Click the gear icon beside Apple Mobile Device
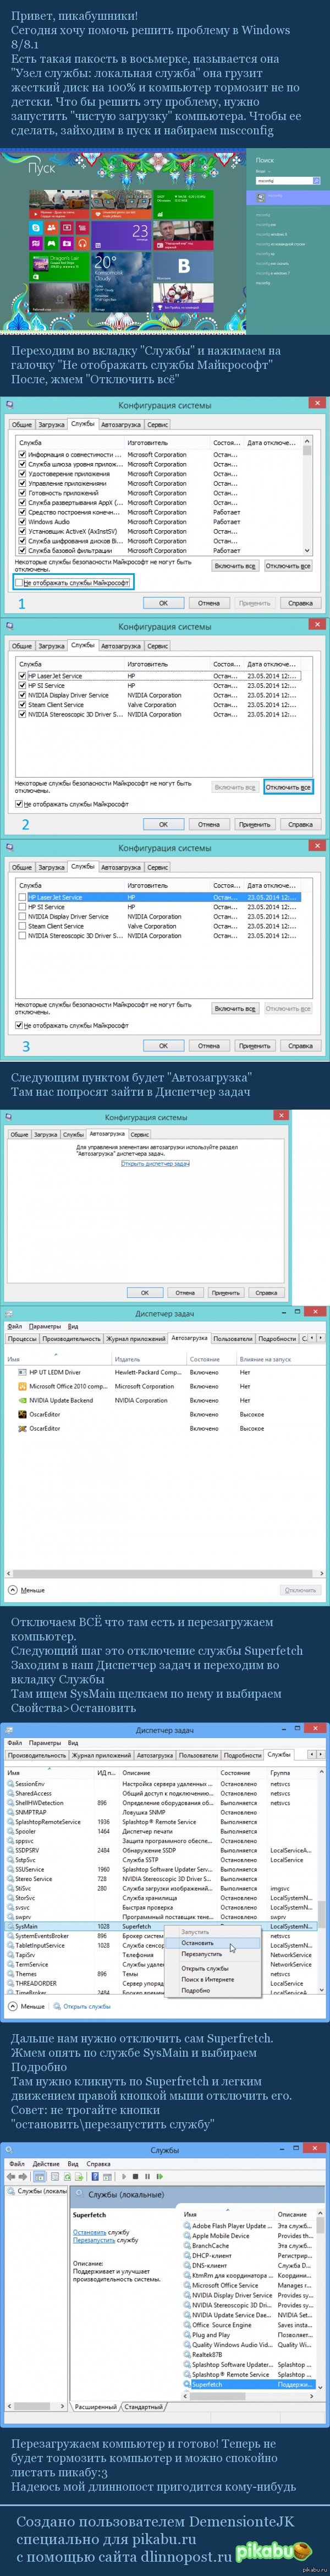Viewport: 330px width, 2576px height. click(x=187, y=2236)
